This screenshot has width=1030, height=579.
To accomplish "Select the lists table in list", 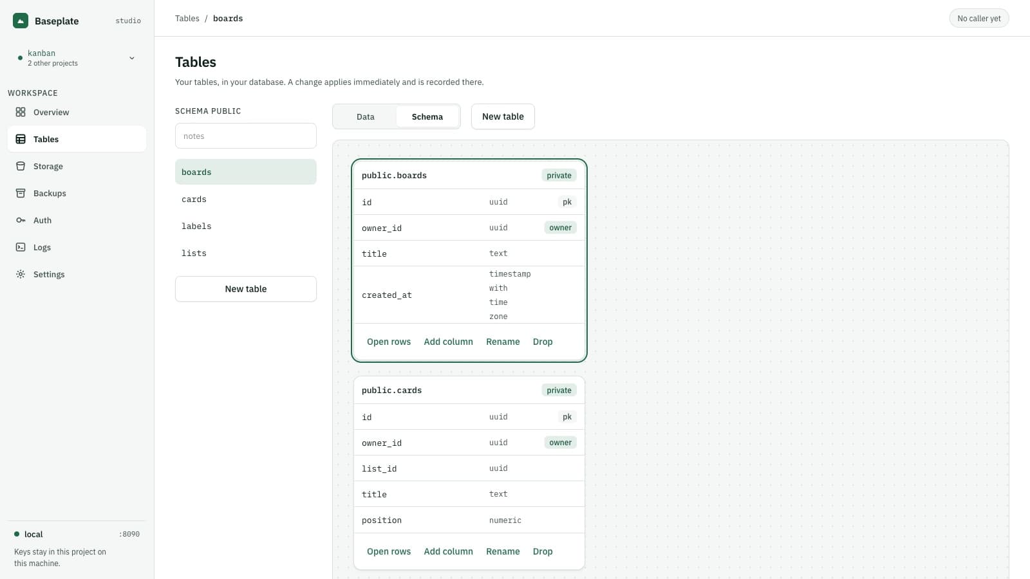I will [x=246, y=253].
